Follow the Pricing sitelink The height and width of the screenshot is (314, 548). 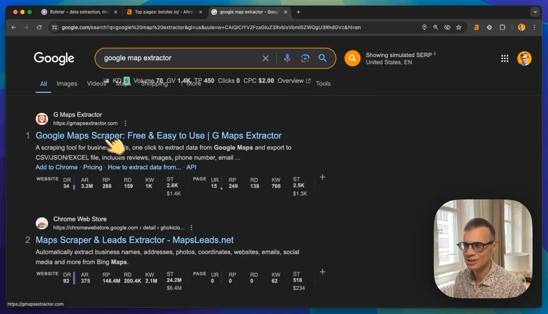point(93,167)
